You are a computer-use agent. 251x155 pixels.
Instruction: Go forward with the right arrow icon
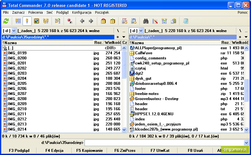click(x=91, y=21)
